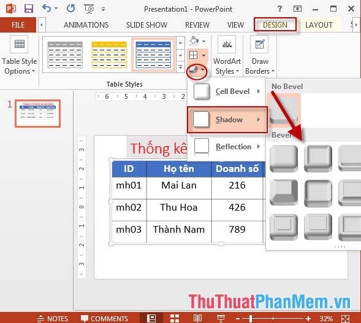Open the FILE tab
The width and height of the screenshot is (361, 323).
click(18, 25)
